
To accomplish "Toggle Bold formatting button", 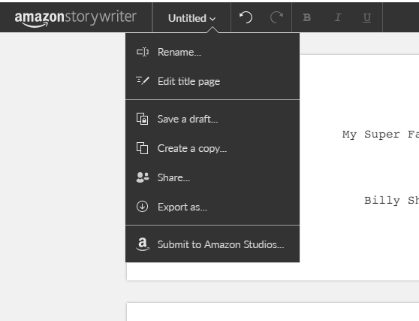I will [x=307, y=17].
